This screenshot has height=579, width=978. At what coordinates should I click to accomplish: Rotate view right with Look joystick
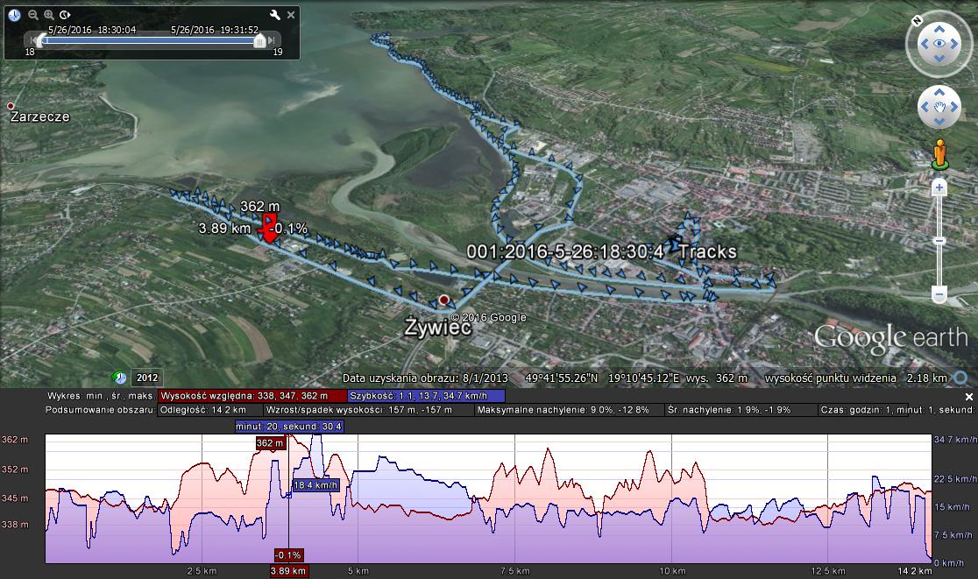[x=953, y=44]
